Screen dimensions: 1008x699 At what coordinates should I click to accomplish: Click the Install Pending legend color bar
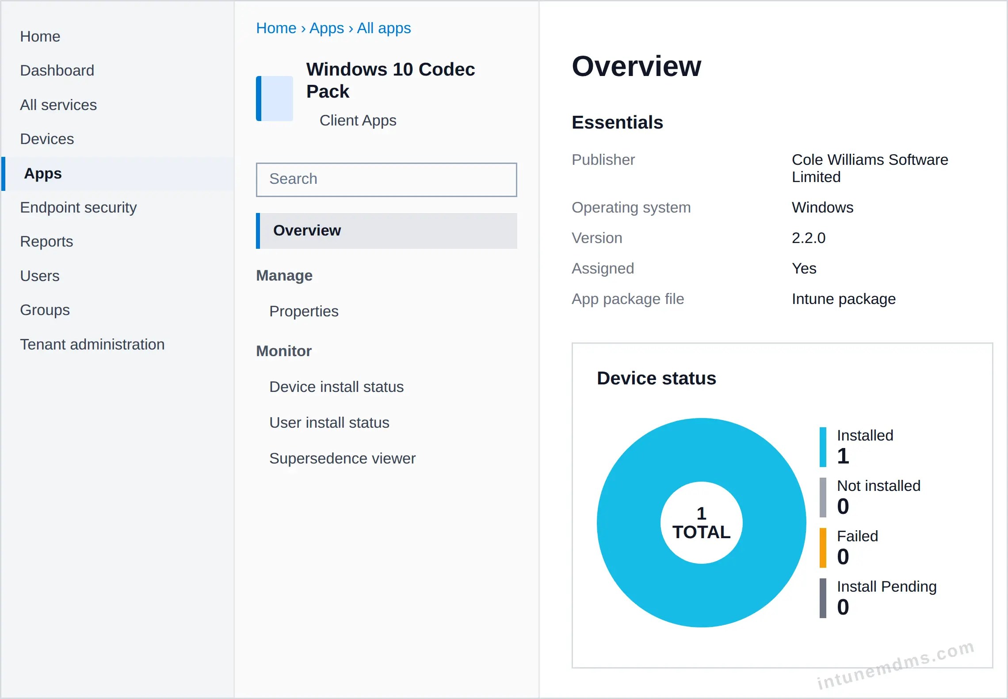coord(823,598)
